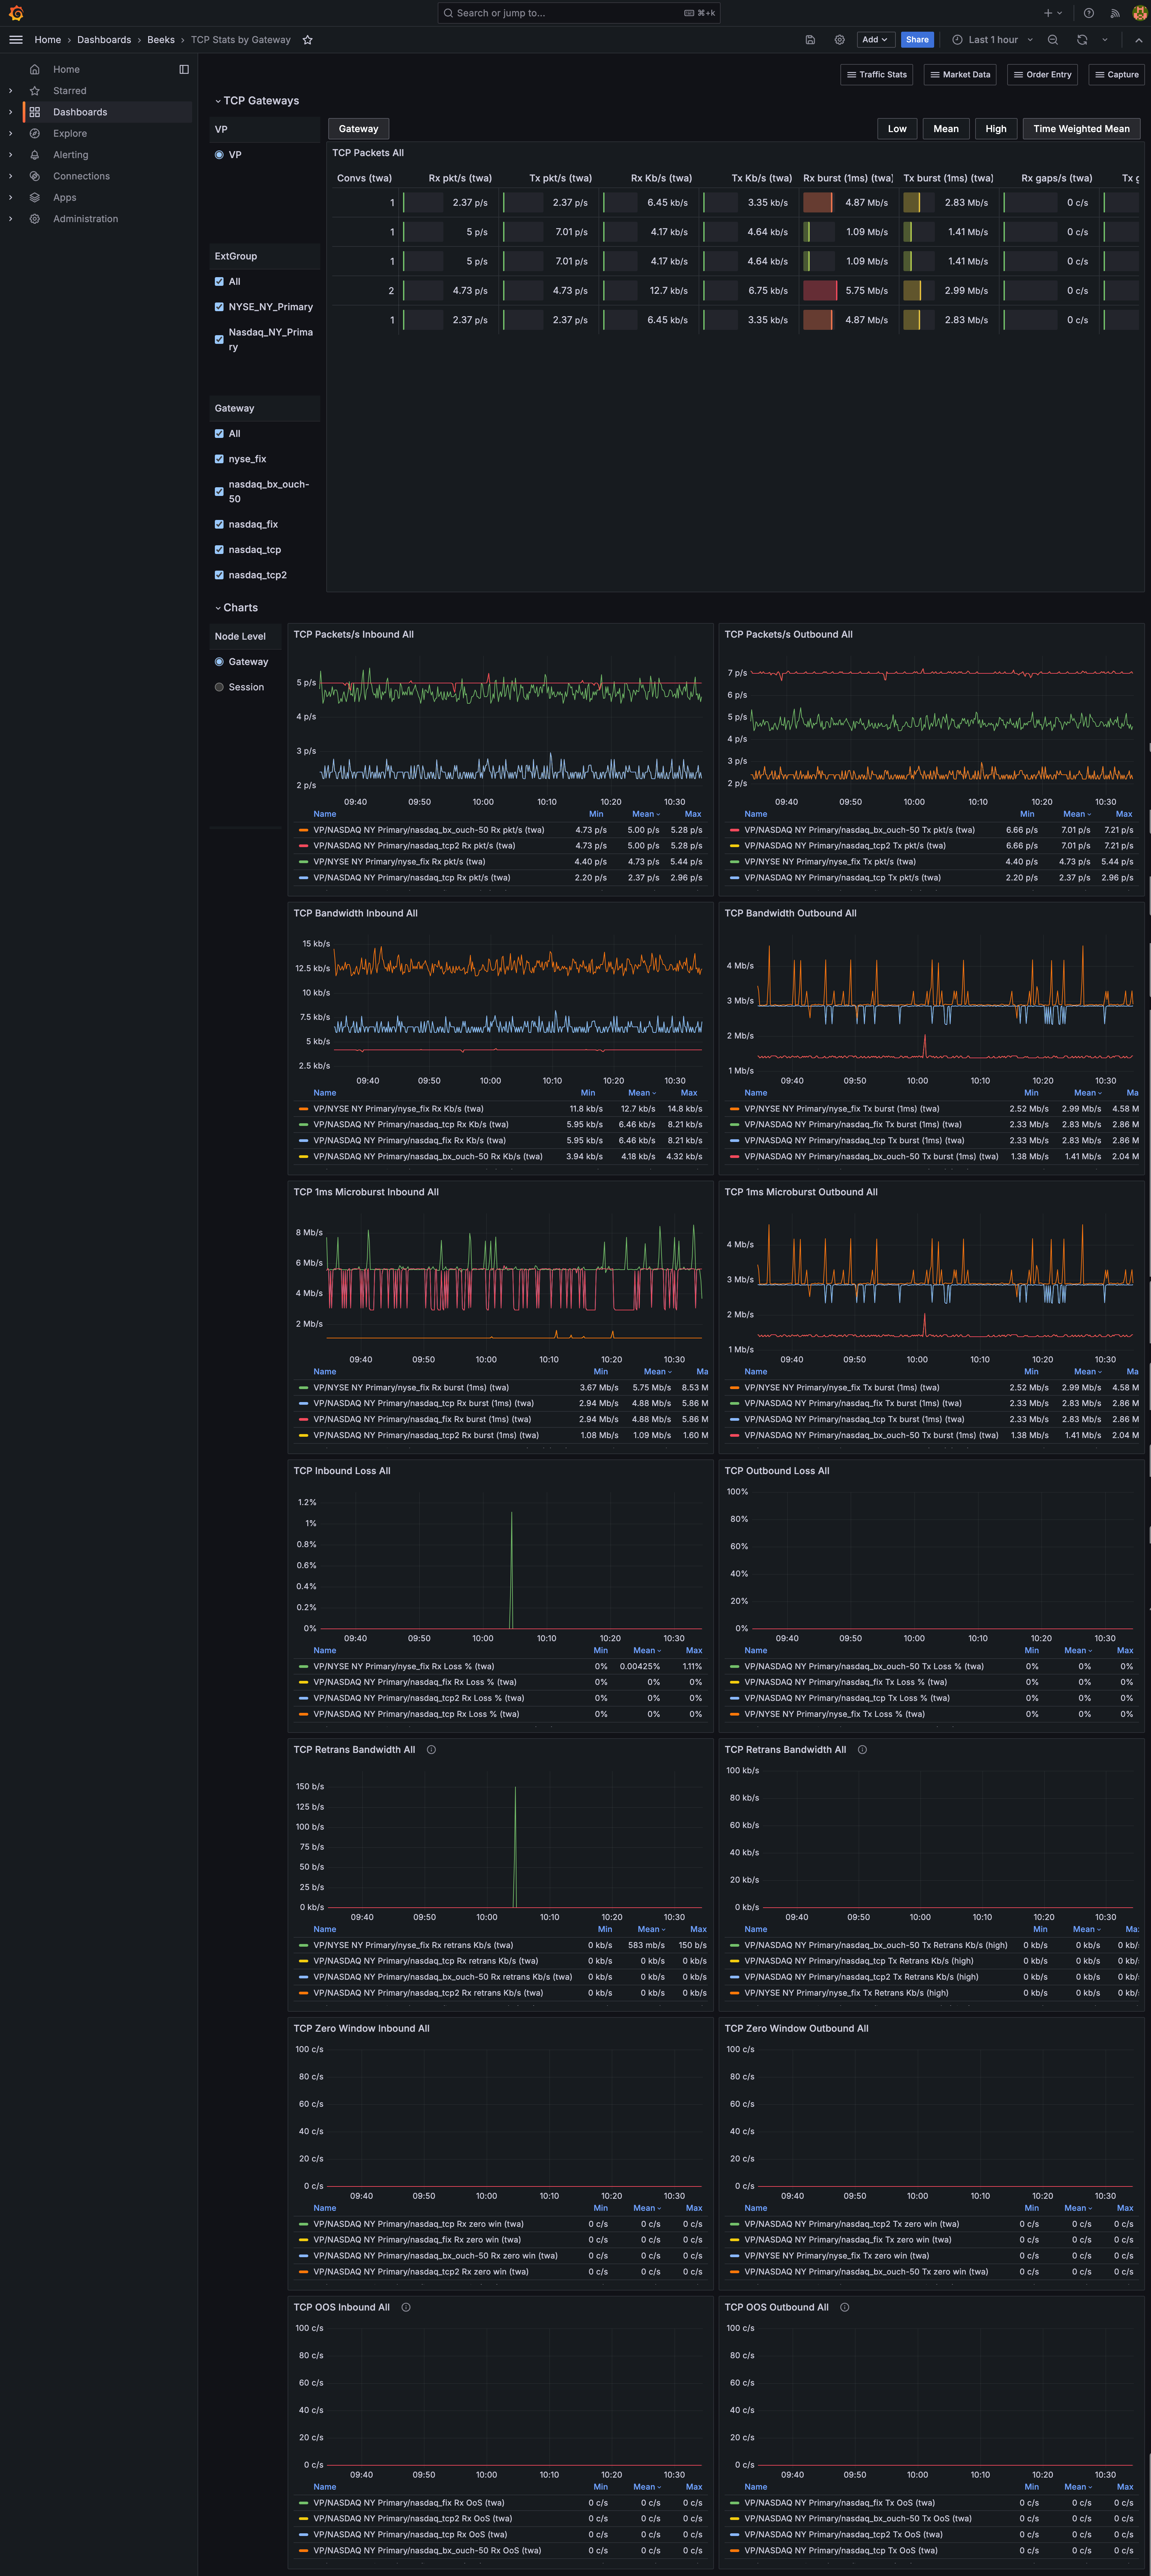Image resolution: width=1151 pixels, height=2576 pixels.
Task: Show info for TCP OOS Outbound All
Action: (845, 2307)
